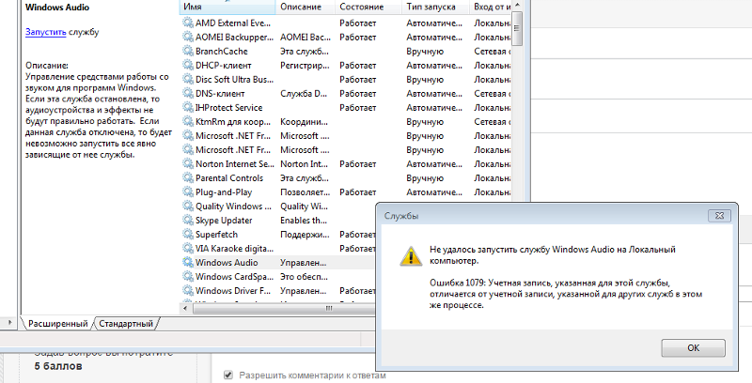This screenshot has width=752, height=383.
Task: Select the Windows Audio row name
Action: [227, 262]
